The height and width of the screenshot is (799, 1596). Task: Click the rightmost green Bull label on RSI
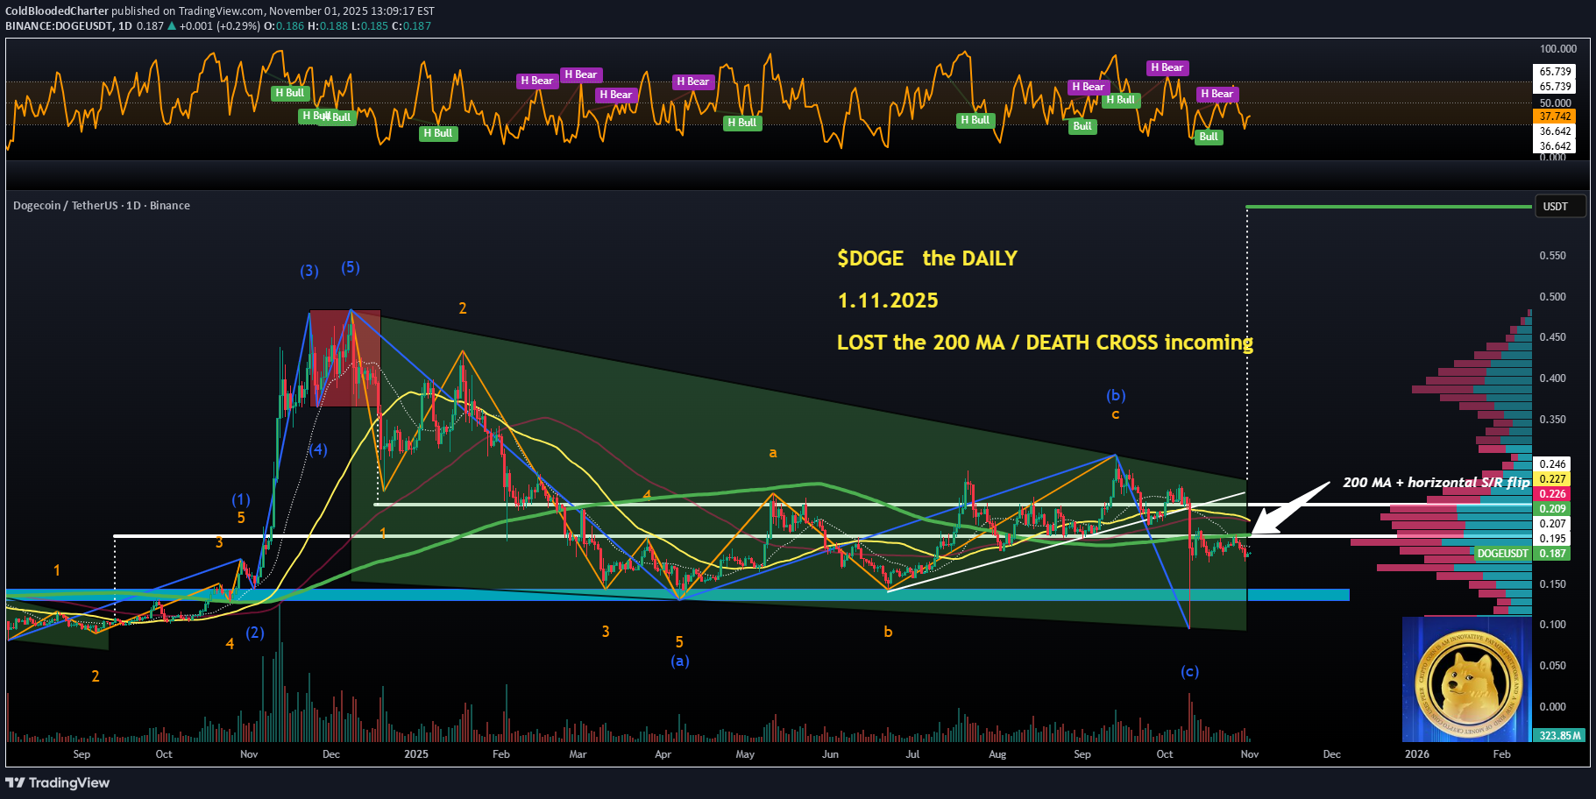[x=1209, y=137]
